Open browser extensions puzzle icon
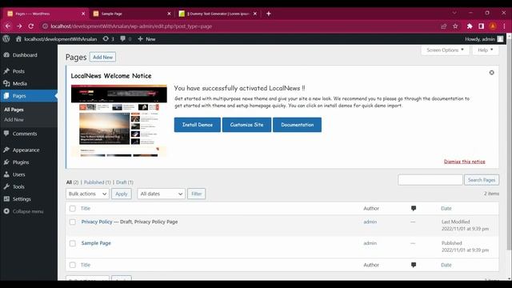 (x=470, y=26)
